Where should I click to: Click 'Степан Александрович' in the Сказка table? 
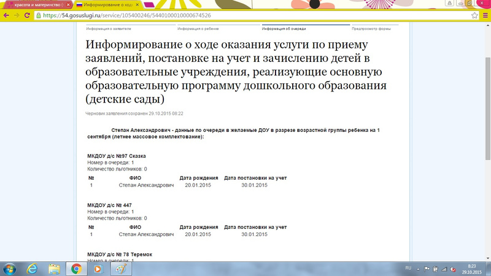[x=146, y=185]
